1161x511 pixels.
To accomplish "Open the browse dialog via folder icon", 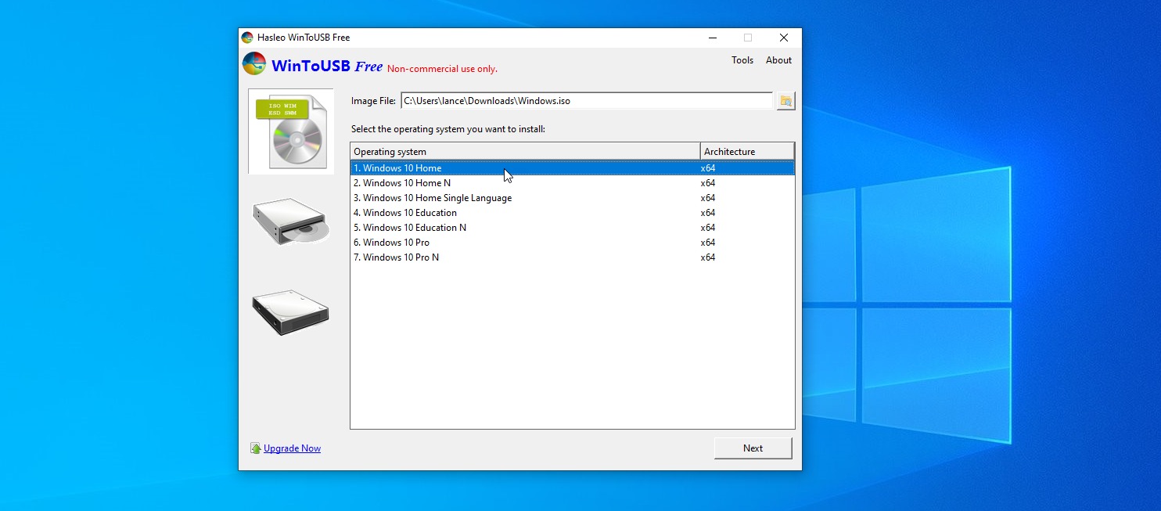I will tap(785, 100).
